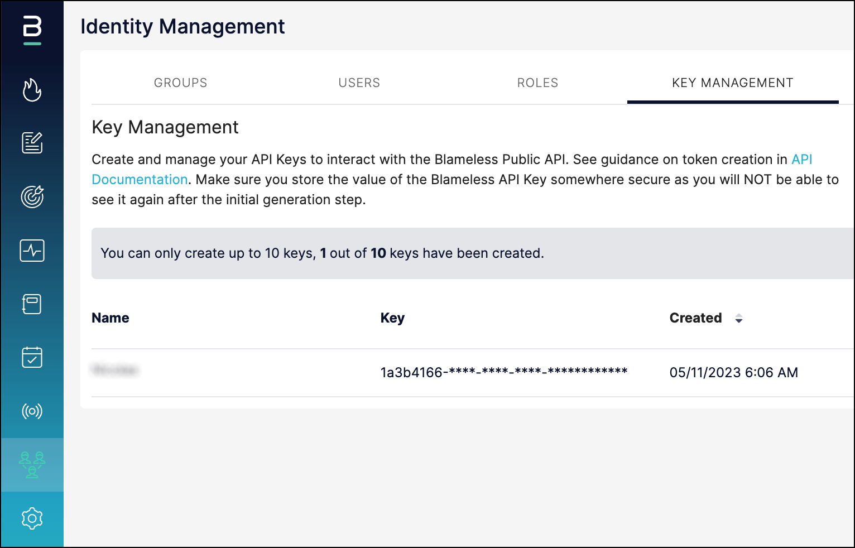Open the identity management people icon
Viewport: 855px width, 548px height.
click(x=32, y=465)
